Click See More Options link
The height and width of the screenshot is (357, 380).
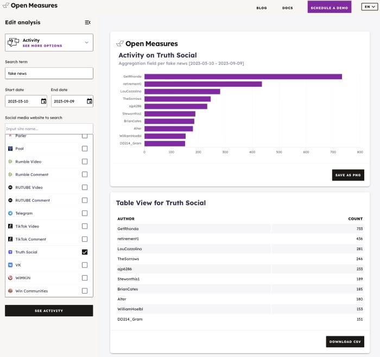click(42, 46)
